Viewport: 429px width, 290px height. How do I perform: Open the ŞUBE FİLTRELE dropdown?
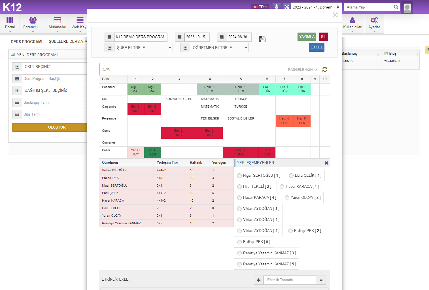[143, 48]
